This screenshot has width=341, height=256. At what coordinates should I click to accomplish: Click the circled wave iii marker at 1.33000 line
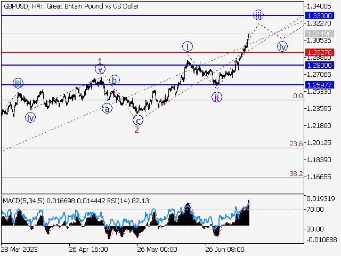click(258, 15)
